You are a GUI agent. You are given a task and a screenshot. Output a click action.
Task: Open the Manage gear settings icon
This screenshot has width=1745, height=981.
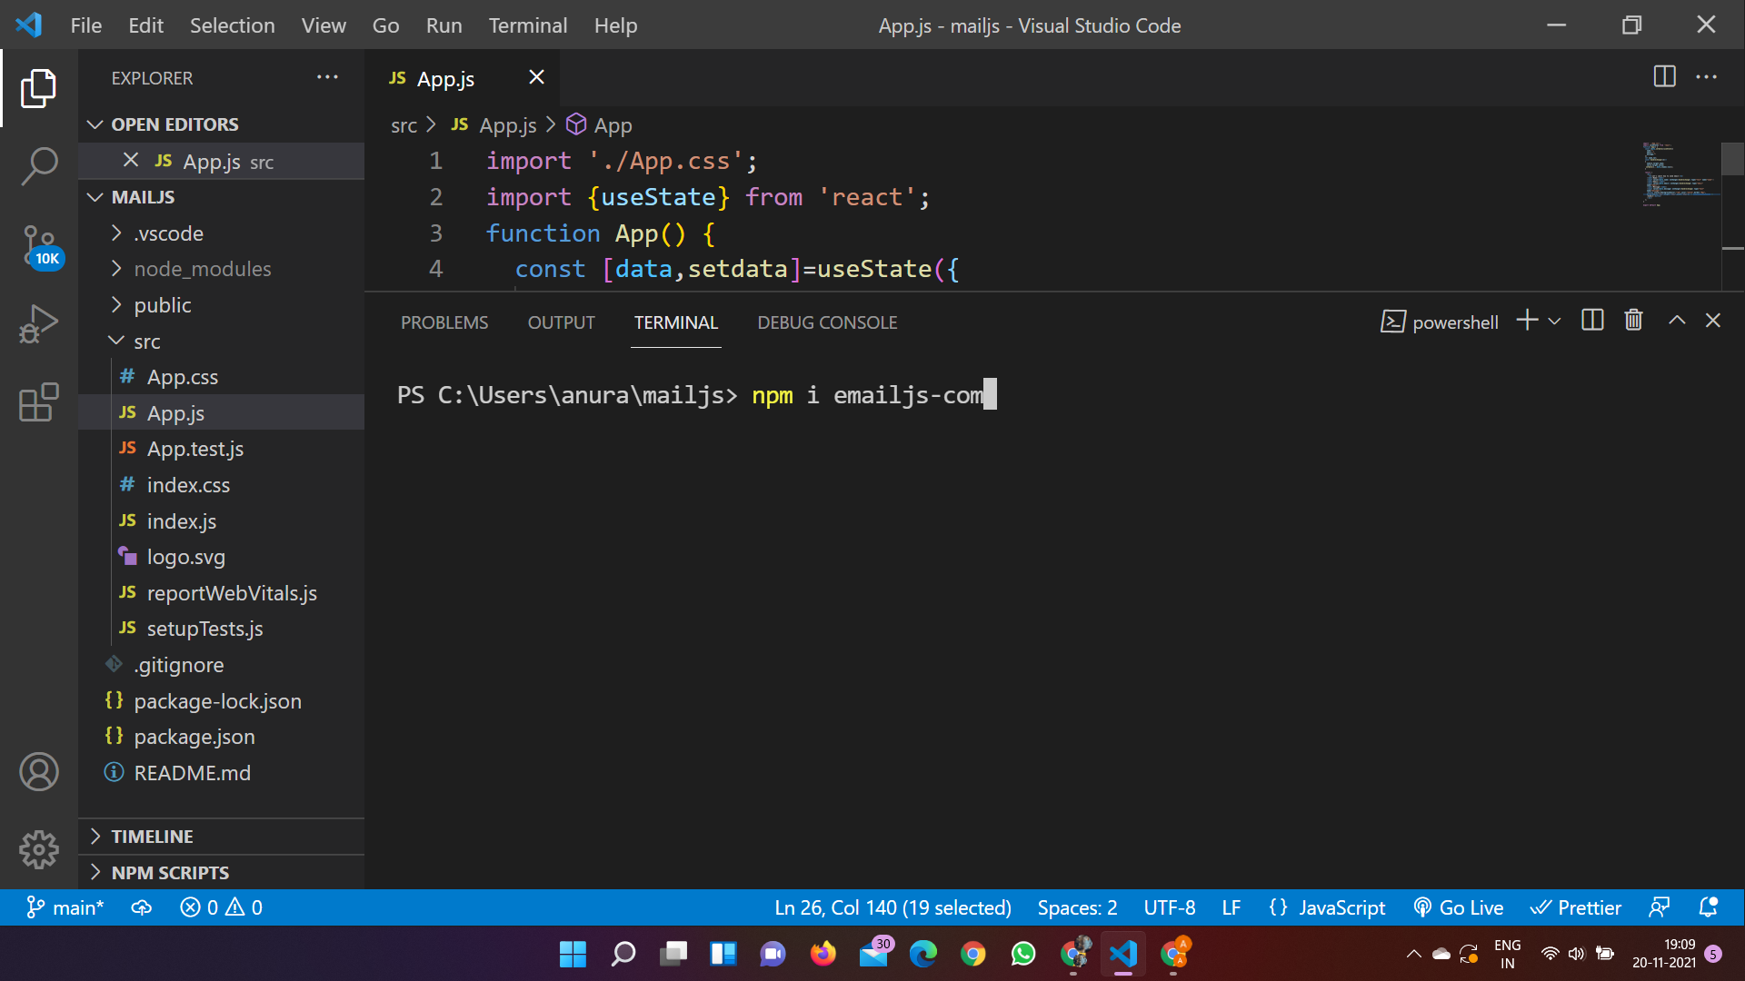click(38, 849)
